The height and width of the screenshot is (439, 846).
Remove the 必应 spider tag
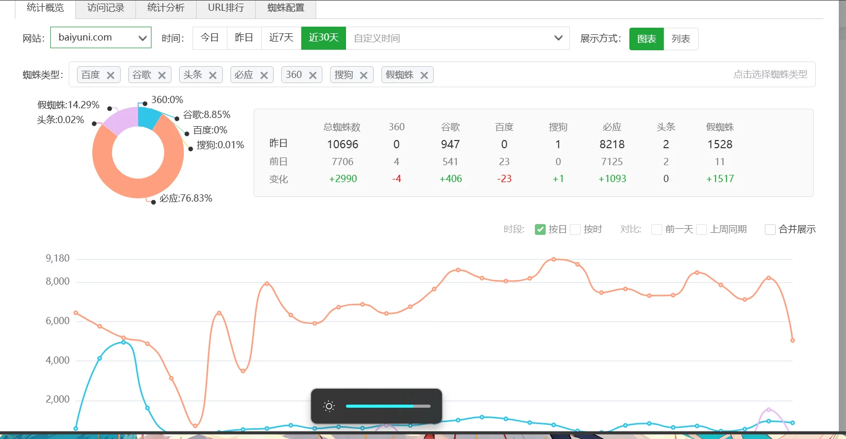[264, 75]
